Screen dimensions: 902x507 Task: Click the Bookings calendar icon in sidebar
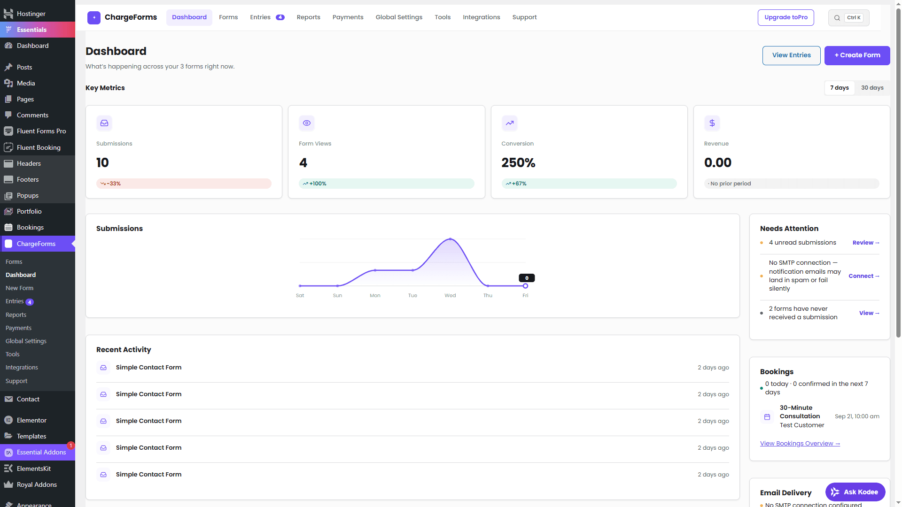pyautogui.click(x=8, y=227)
